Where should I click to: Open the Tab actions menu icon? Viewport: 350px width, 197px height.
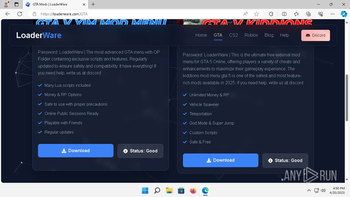[x=16, y=4]
